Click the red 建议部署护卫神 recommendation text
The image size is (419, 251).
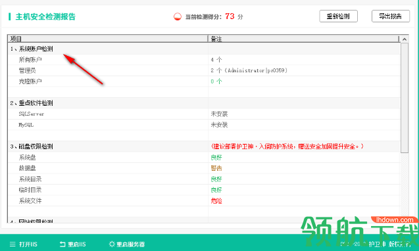[287, 147]
